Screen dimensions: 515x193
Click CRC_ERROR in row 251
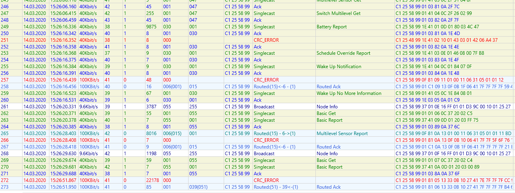[266, 40]
